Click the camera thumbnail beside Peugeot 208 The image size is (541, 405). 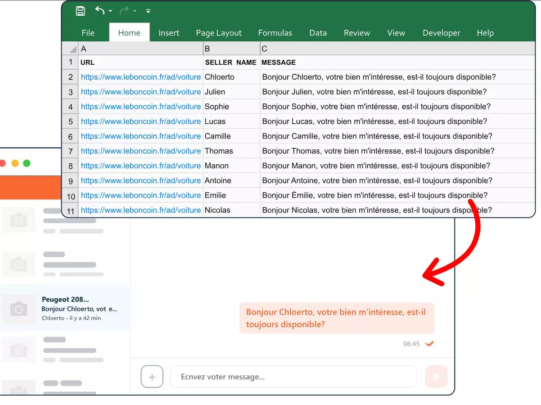point(19,309)
